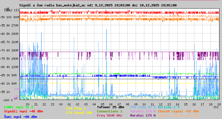Click the yellow ETH Plug 1 legend entry

click(76, 108)
